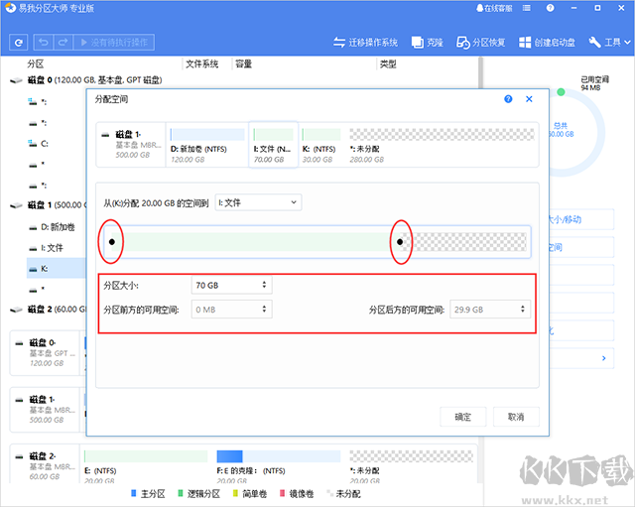The height and width of the screenshot is (507, 635).
Task: Expand the Tools (工具) dropdown menu
Action: (609, 42)
